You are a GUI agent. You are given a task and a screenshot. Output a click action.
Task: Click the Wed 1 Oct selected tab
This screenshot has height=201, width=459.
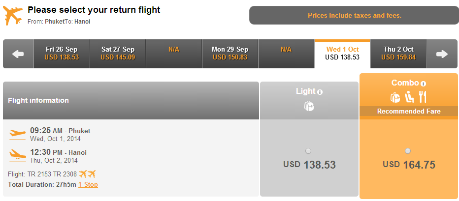342,54
